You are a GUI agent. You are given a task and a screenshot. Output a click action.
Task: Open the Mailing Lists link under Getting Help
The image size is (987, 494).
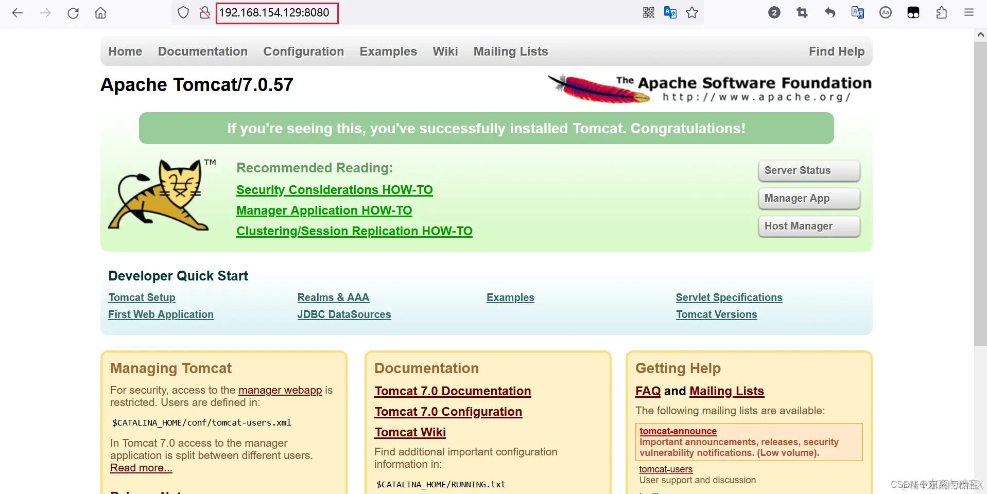click(x=726, y=391)
